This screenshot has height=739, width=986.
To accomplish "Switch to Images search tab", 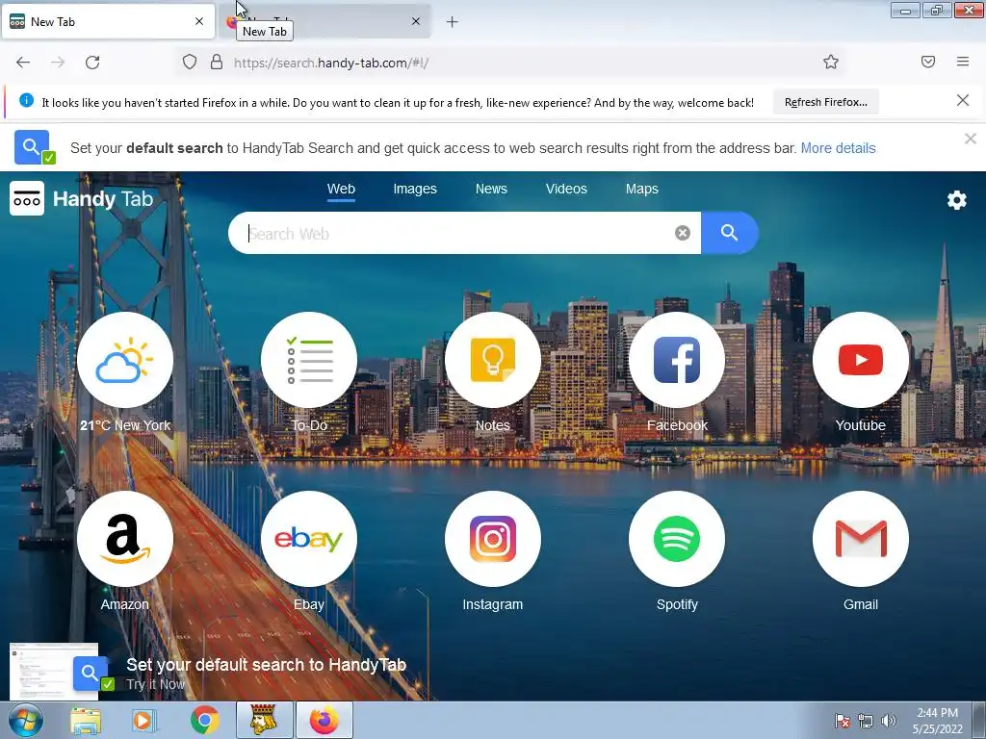I will 415,190.
